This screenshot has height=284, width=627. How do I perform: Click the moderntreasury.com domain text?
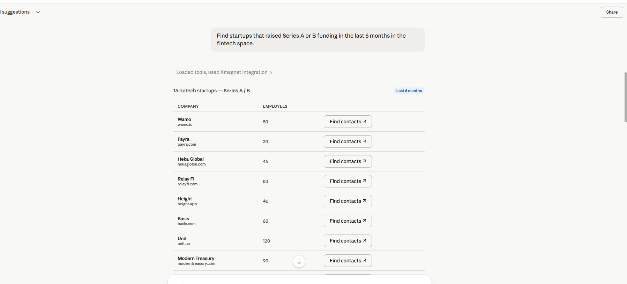(196, 263)
